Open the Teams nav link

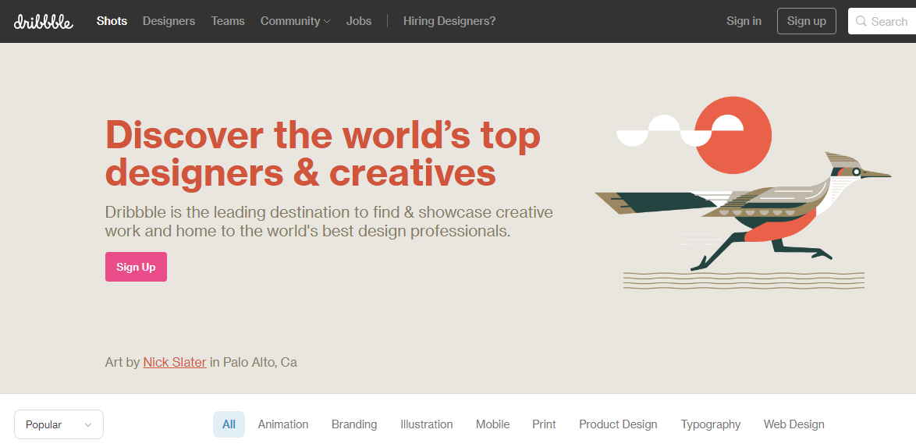228,21
